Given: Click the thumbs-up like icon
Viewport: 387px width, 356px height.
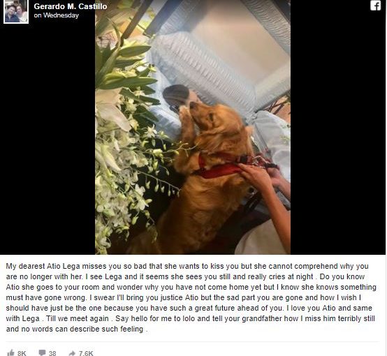Looking at the screenshot, I should tap(11, 353).
